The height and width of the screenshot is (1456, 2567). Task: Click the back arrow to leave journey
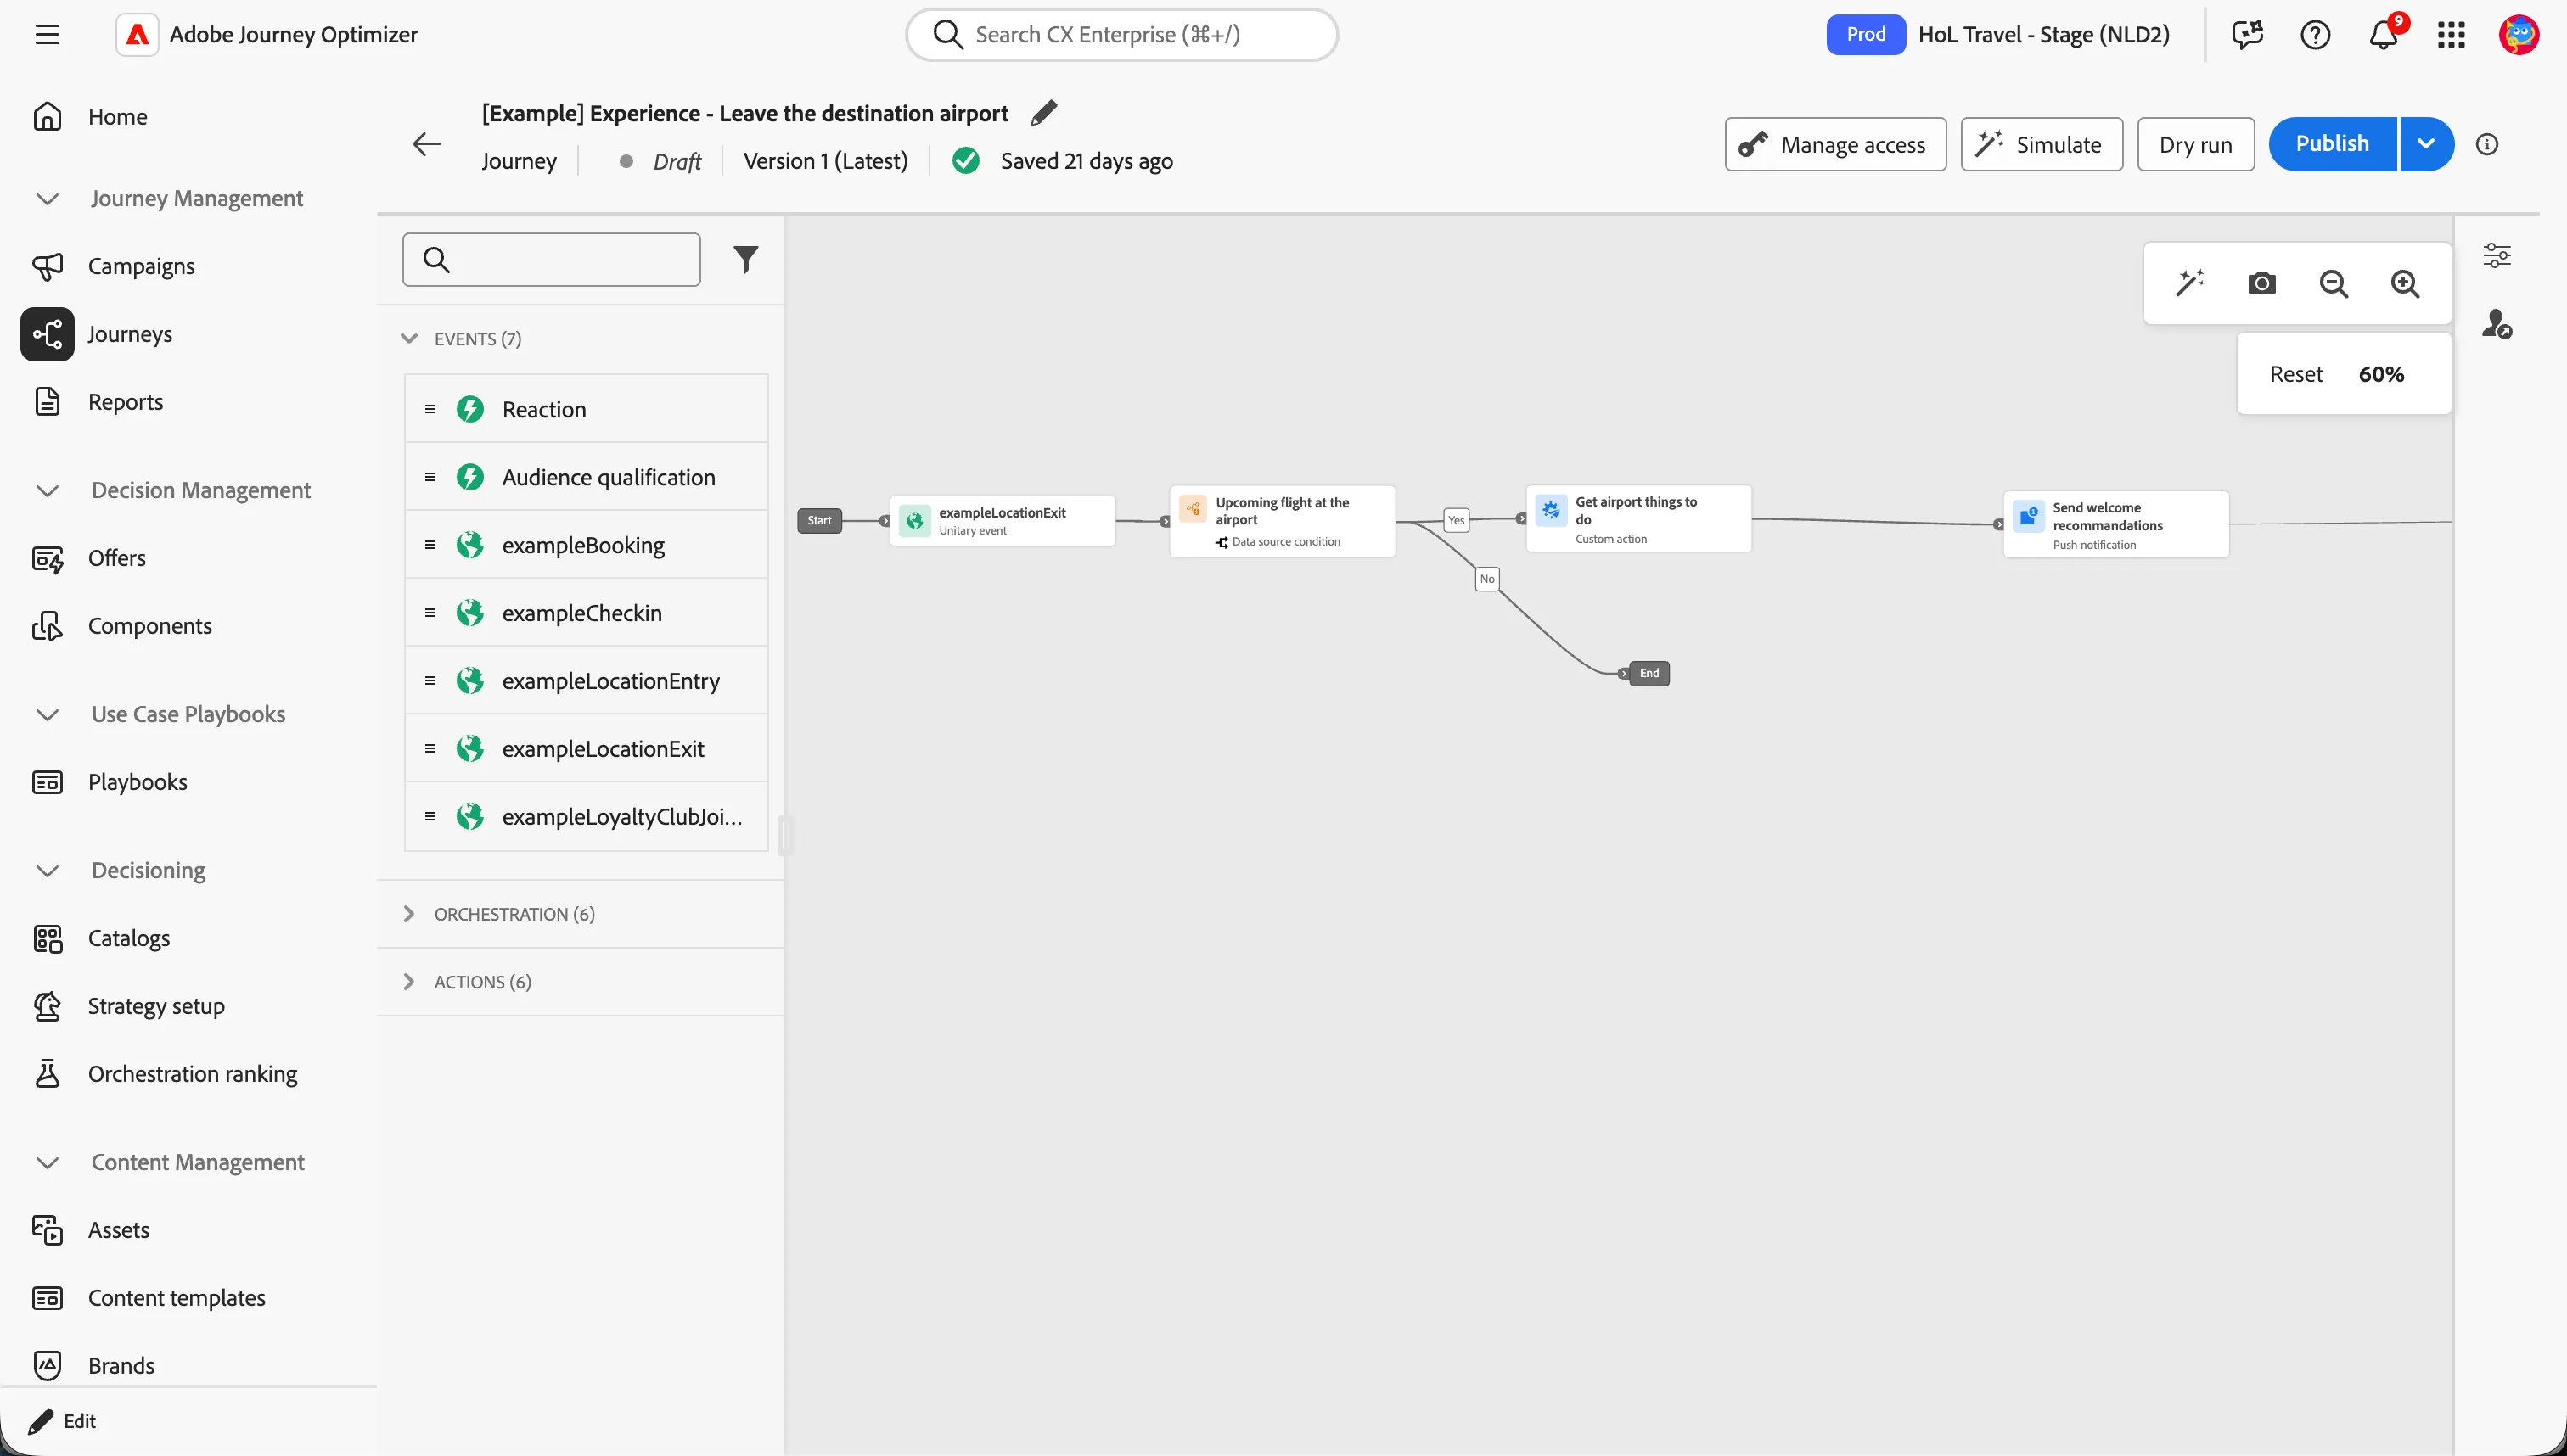[x=427, y=144]
